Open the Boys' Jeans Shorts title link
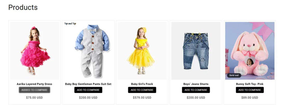 (x=196, y=84)
